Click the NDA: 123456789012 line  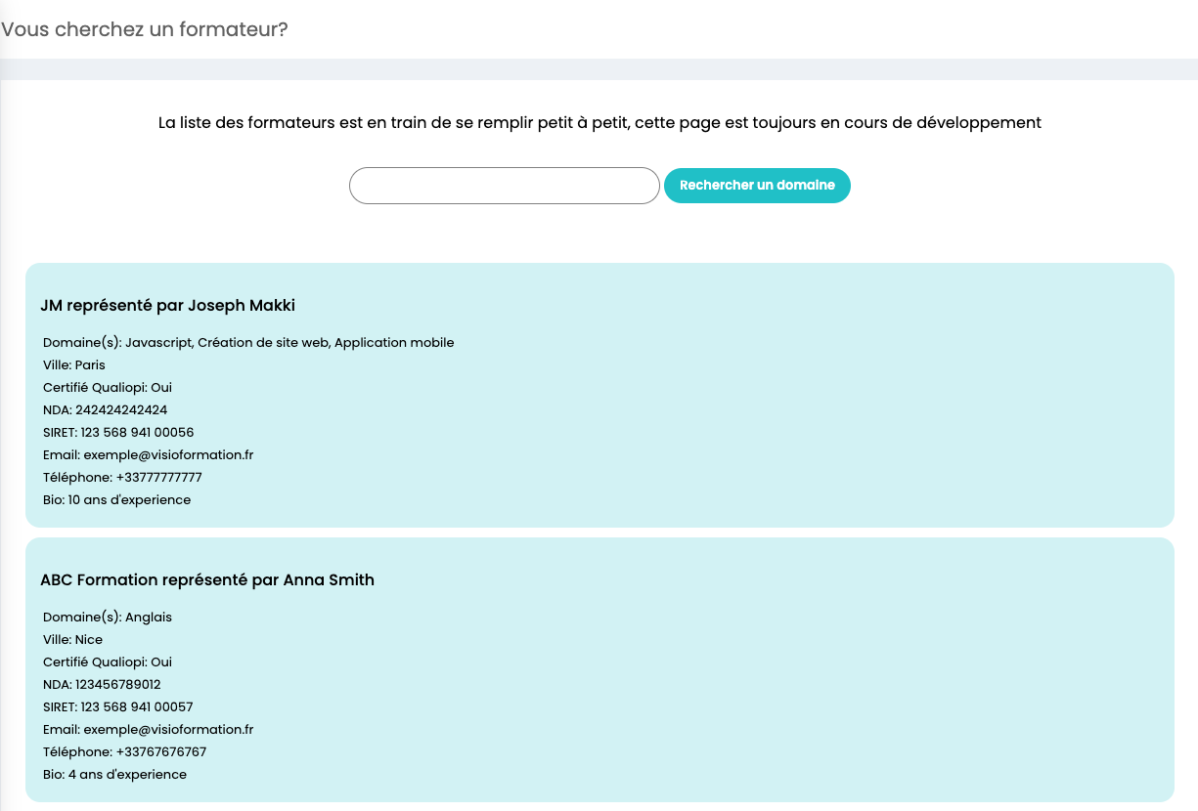(103, 685)
